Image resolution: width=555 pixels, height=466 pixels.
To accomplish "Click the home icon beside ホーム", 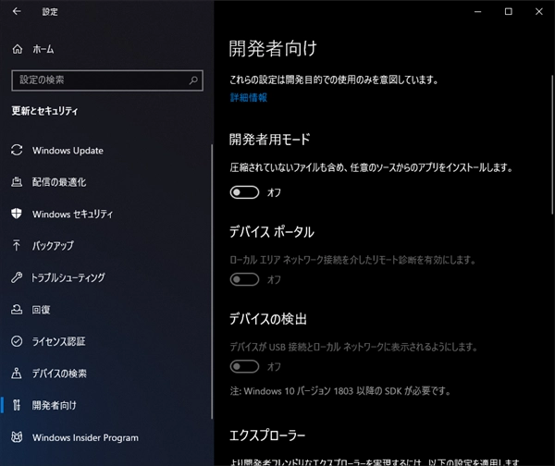I will coord(17,49).
